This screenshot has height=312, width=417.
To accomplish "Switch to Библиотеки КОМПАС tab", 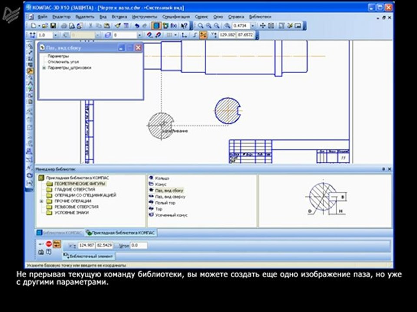I will (x=60, y=233).
